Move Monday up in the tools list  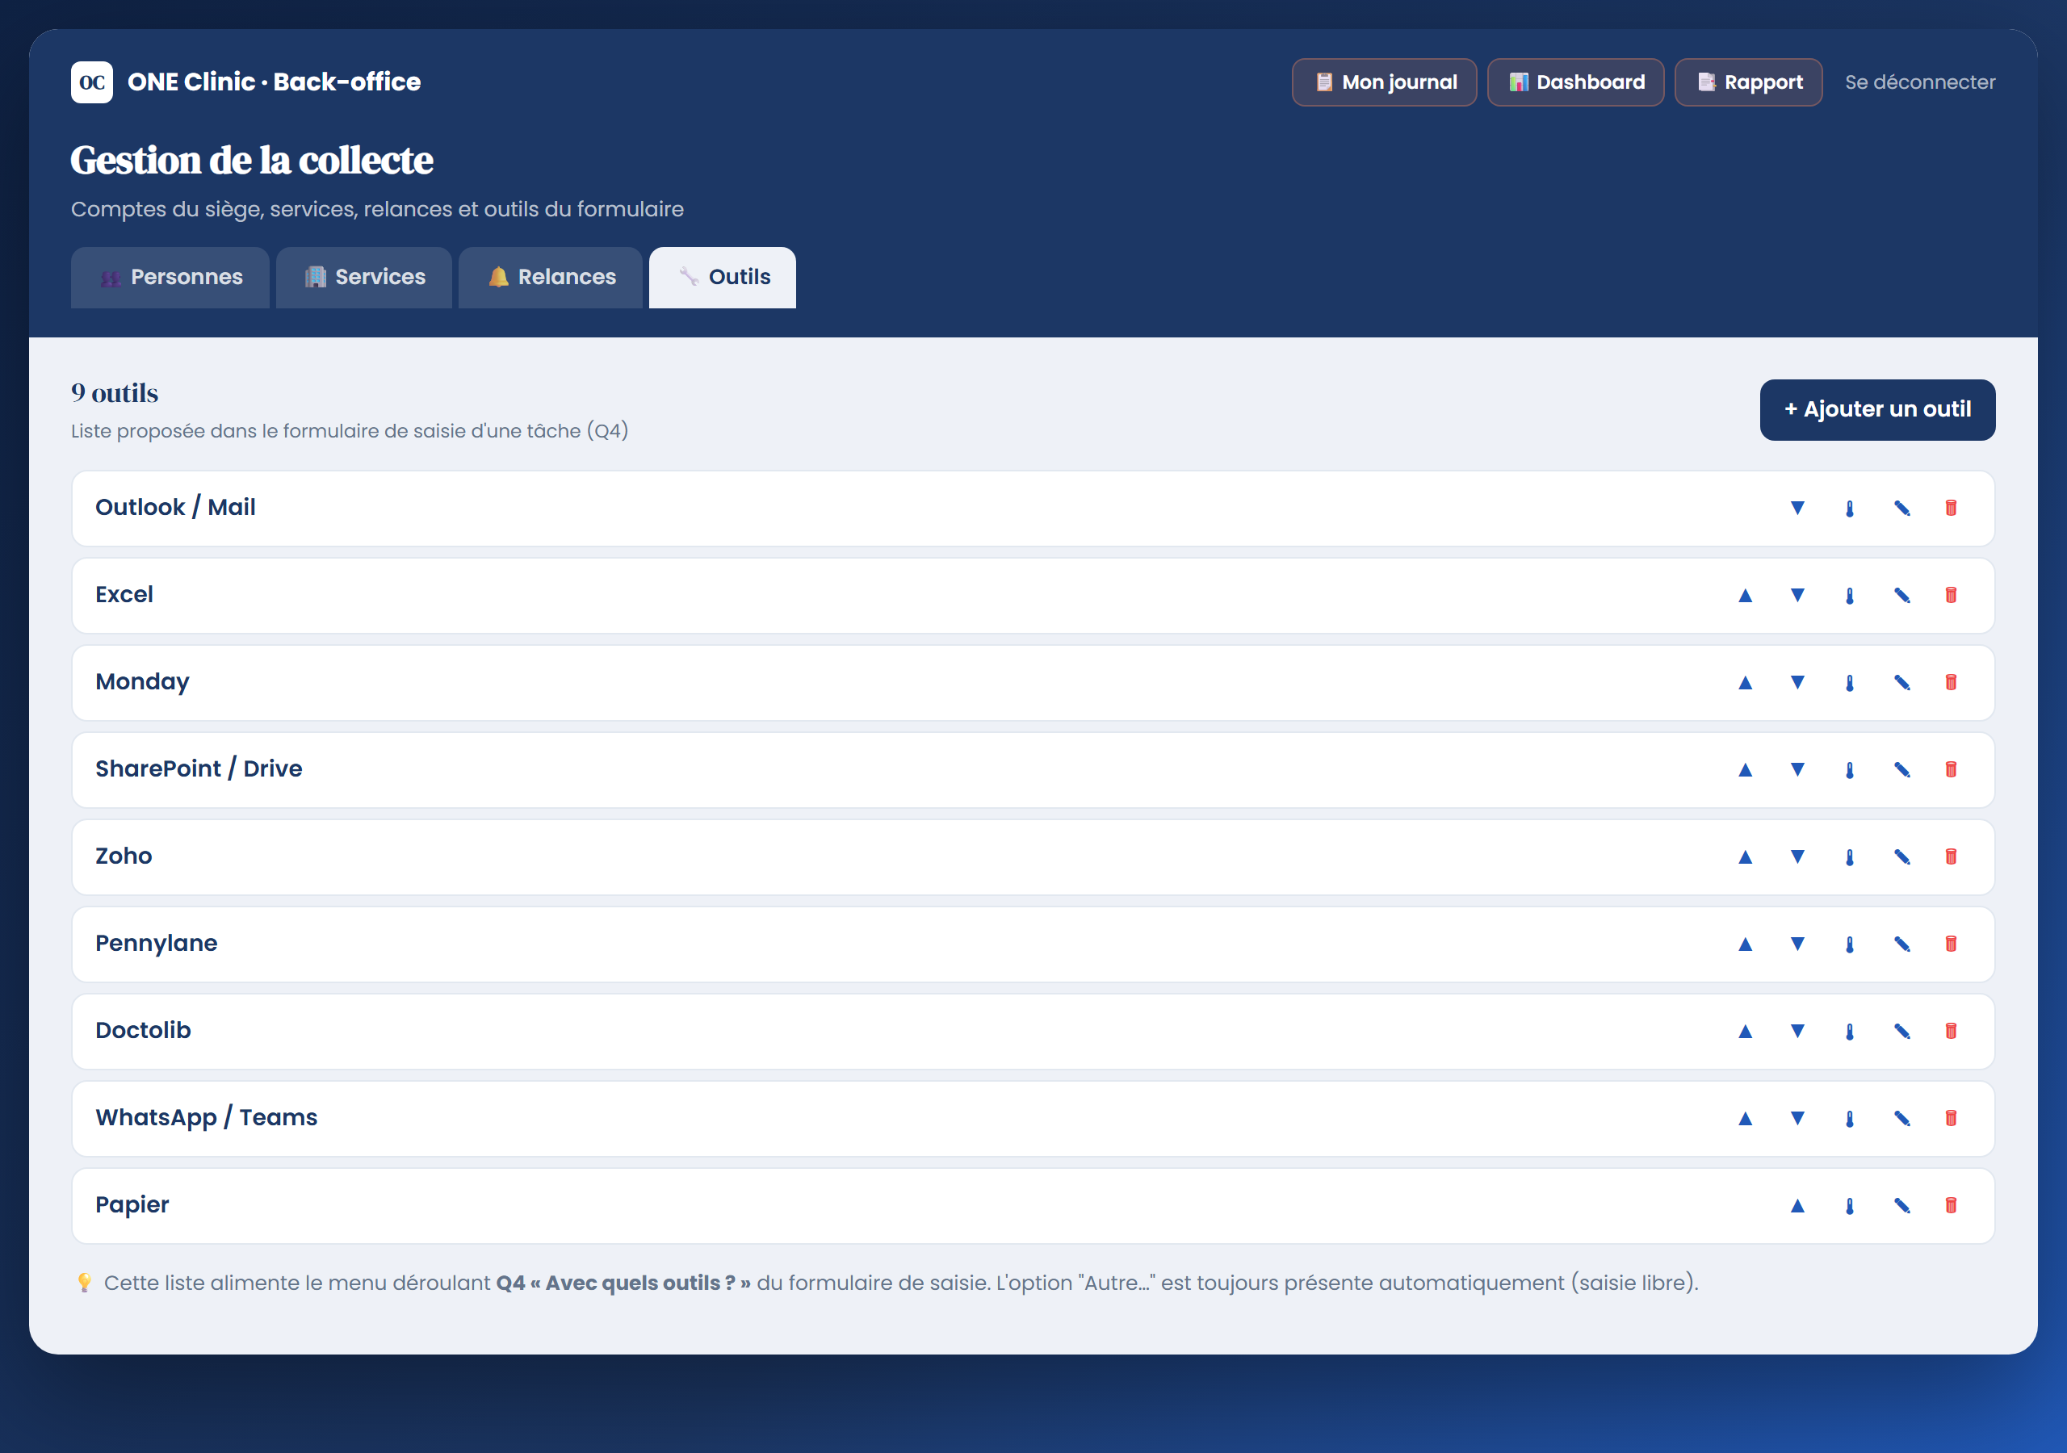1745,682
